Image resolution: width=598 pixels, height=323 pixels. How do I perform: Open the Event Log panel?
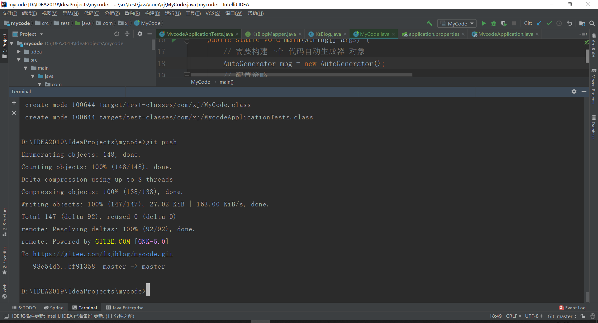tap(572, 308)
